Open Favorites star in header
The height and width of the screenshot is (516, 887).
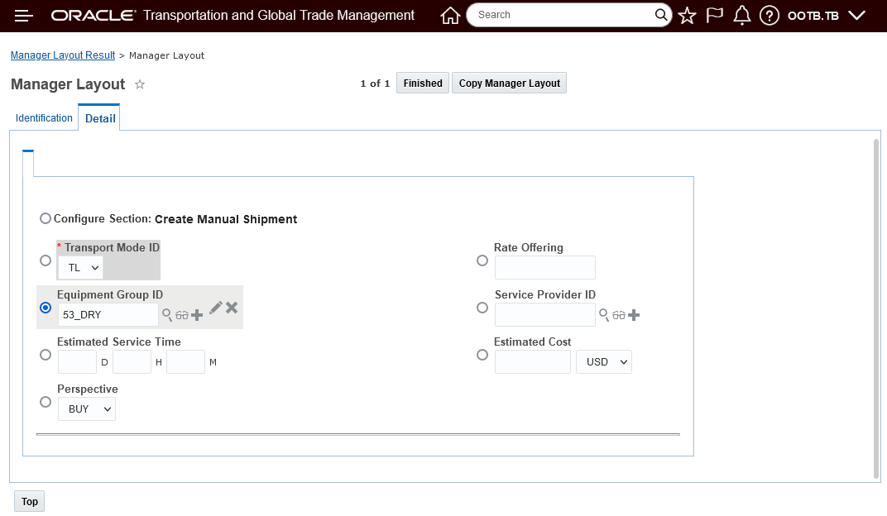(687, 16)
